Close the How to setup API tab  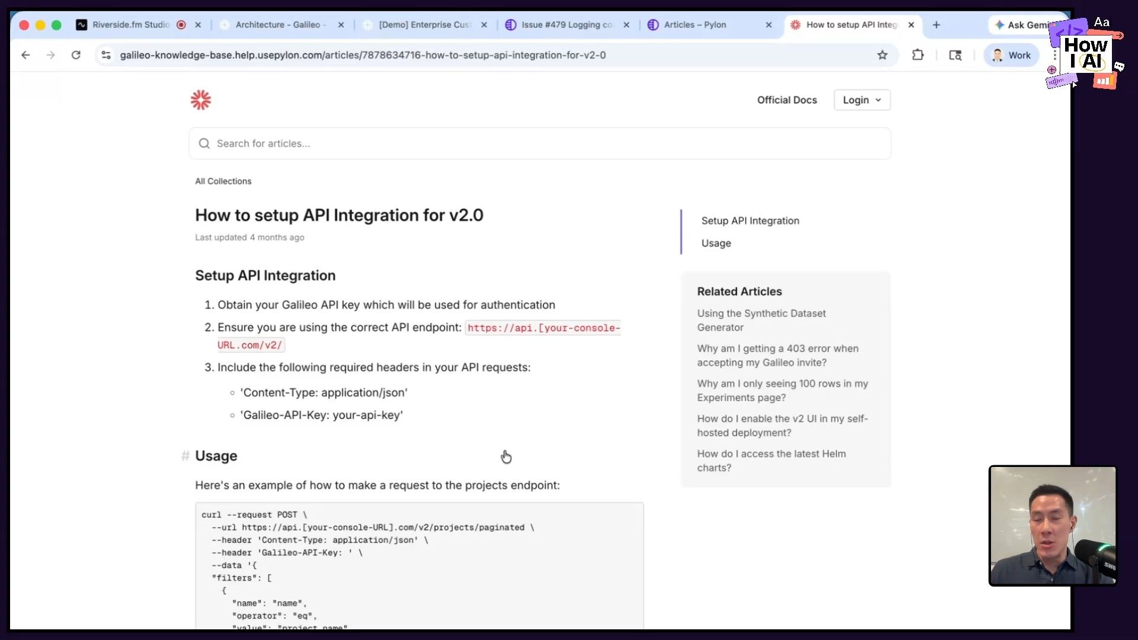911,25
